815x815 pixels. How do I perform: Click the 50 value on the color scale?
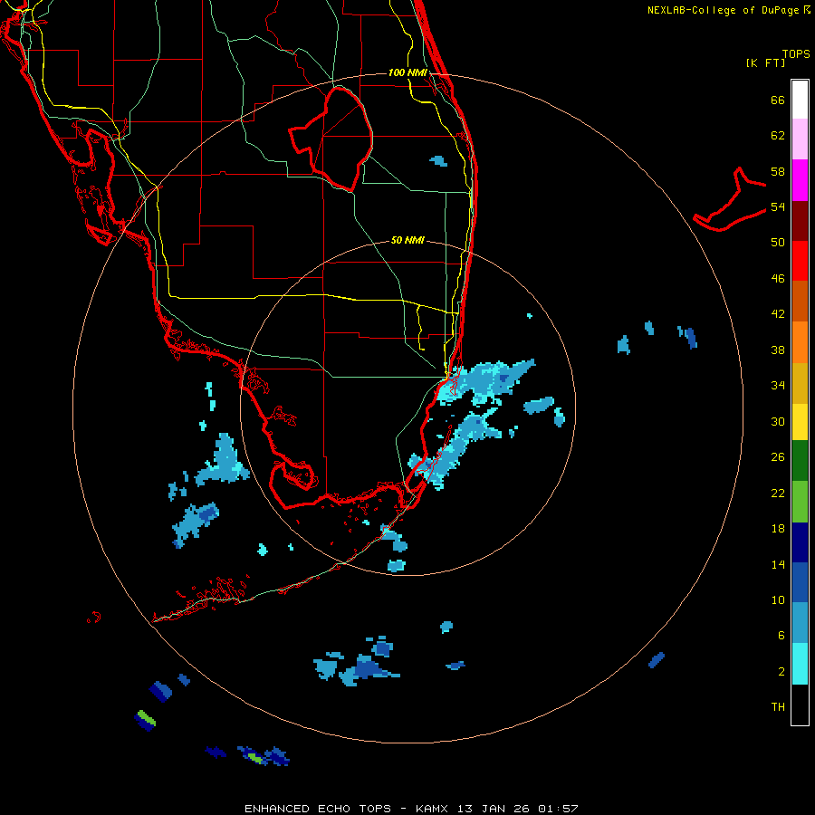[x=778, y=243]
